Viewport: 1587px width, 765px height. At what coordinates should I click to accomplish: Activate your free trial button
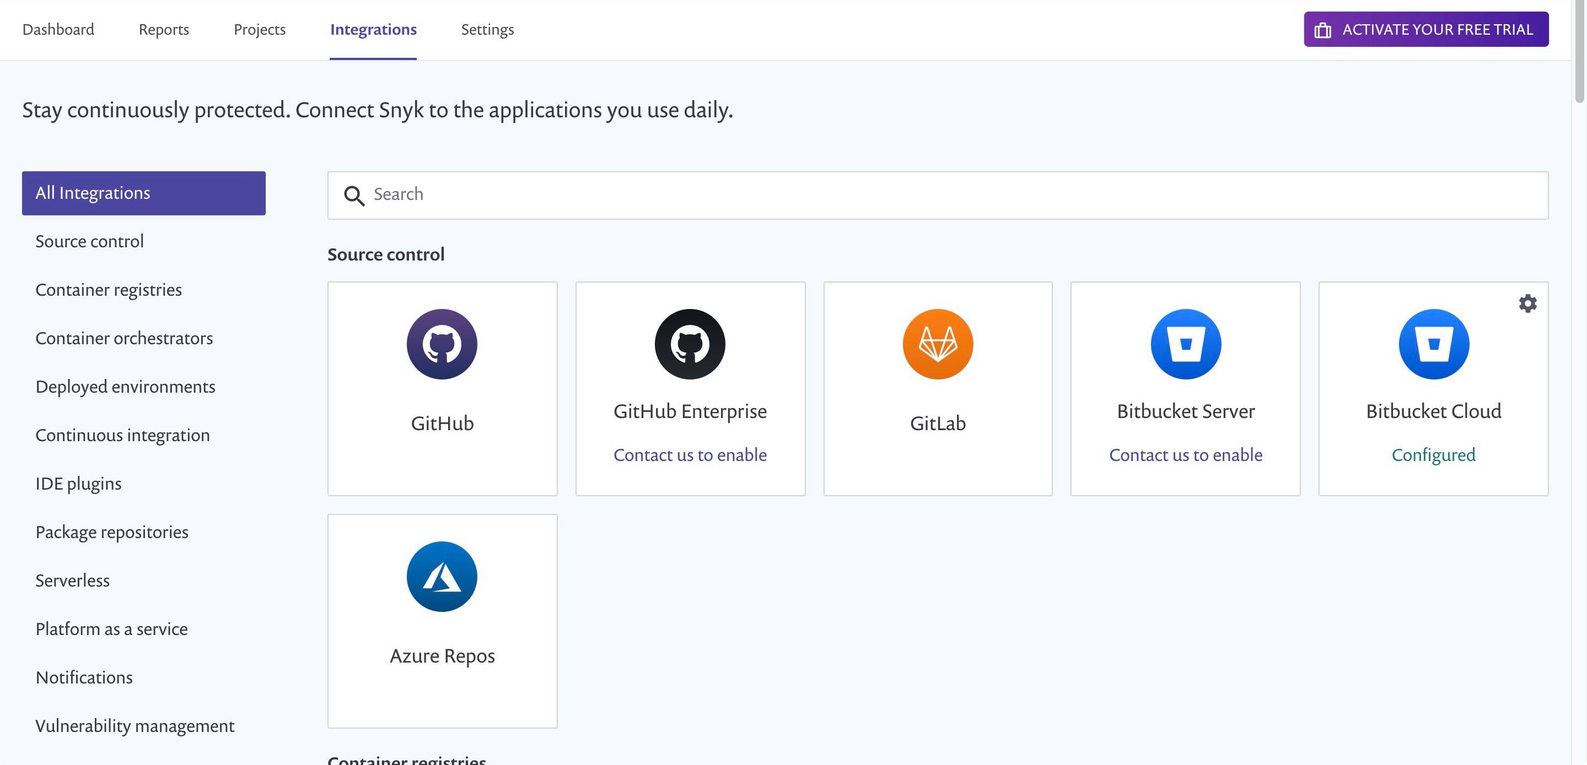(1425, 29)
